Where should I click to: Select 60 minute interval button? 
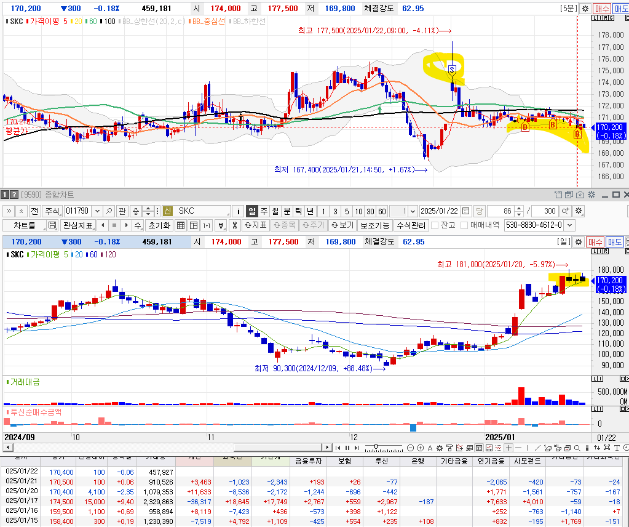click(x=382, y=211)
